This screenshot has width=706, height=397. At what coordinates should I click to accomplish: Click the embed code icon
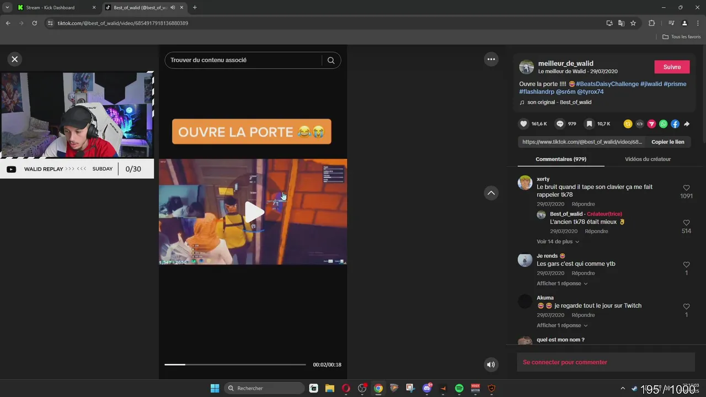click(640, 124)
